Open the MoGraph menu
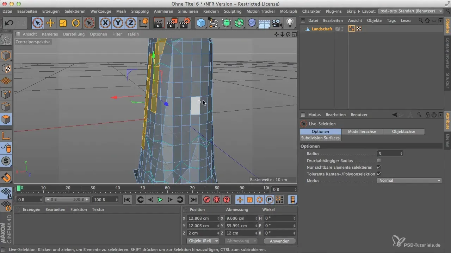The height and width of the screenshot is (253, 451). (x=289, y=11)
